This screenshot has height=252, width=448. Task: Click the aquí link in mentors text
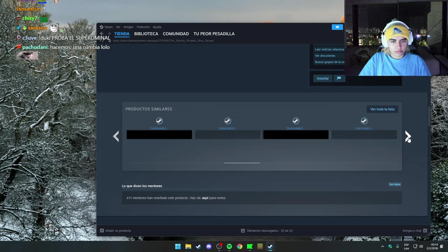point(205,198)
